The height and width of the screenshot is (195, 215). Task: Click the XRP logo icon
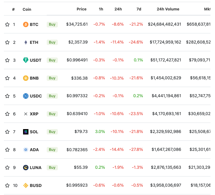[x=26, y=114]
